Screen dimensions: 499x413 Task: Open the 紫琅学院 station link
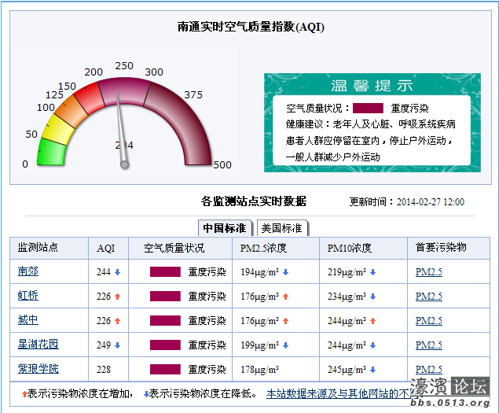coord(39,369)
